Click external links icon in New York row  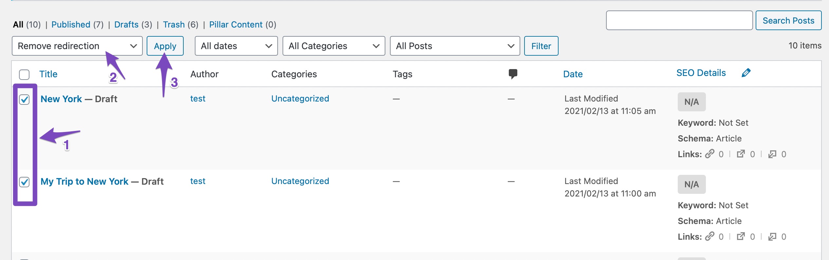741,154
